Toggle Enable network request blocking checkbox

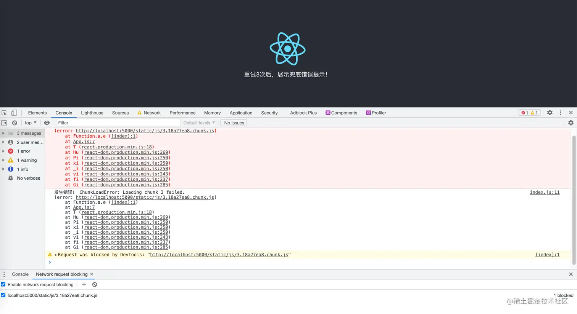(3, 284)
